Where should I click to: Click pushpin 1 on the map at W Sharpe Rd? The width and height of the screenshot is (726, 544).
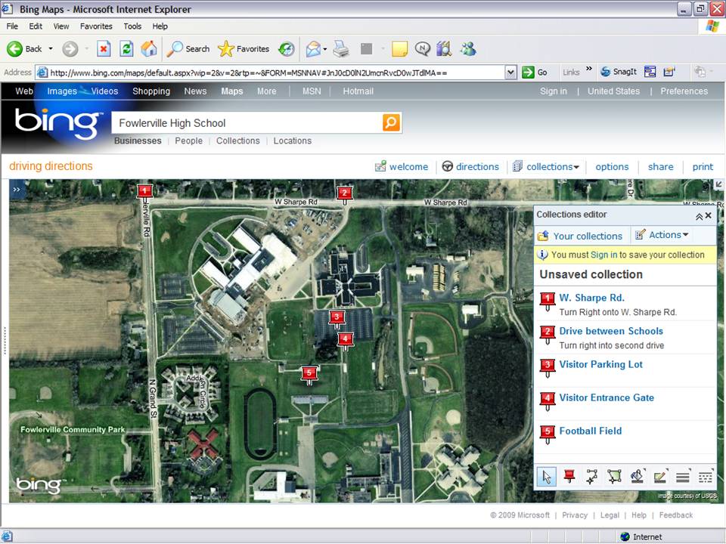click(144, 192)
